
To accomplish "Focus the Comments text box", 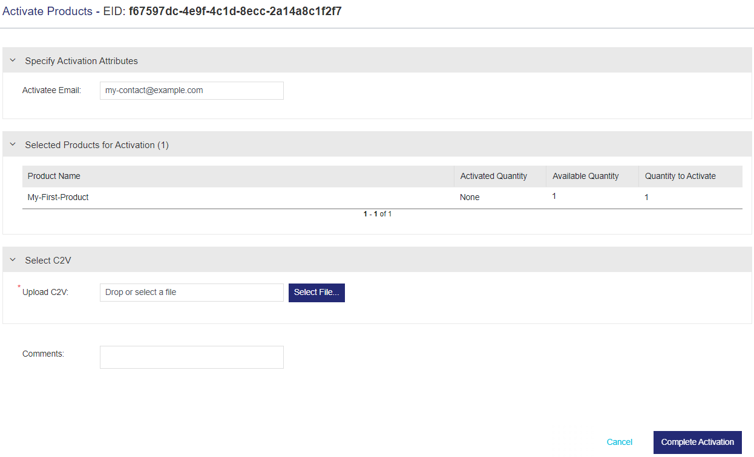I will [192, 357].
